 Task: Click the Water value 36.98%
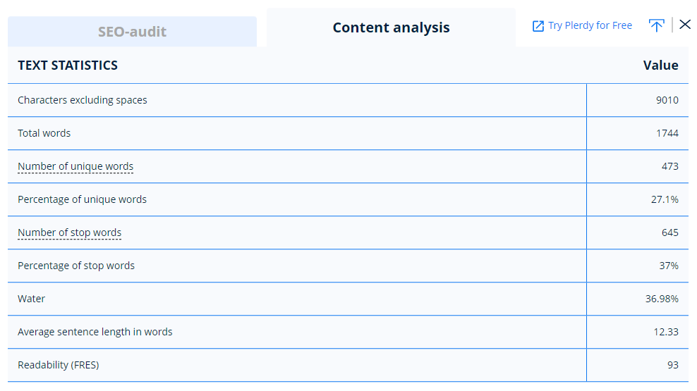(662, 299)
